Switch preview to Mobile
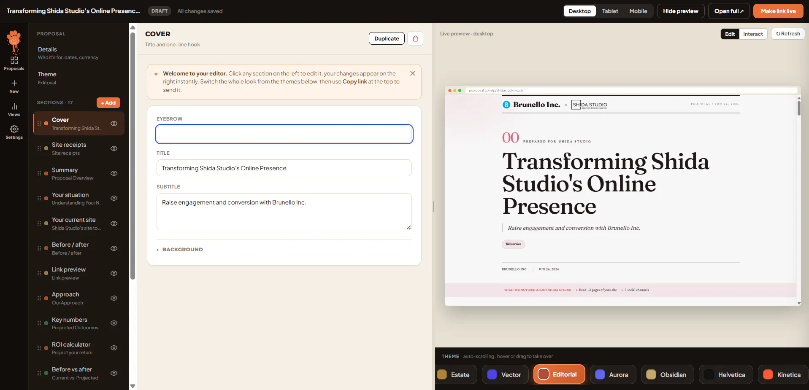The height and width of the screenshot is (390, 809). [638, 11]
